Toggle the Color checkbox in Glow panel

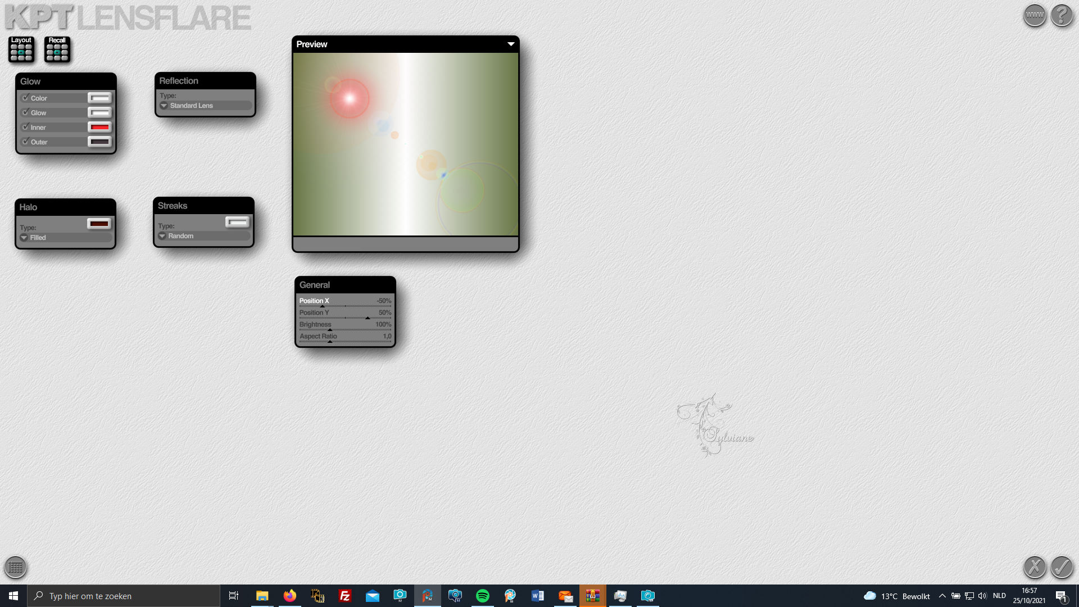[x=25, y=98]
